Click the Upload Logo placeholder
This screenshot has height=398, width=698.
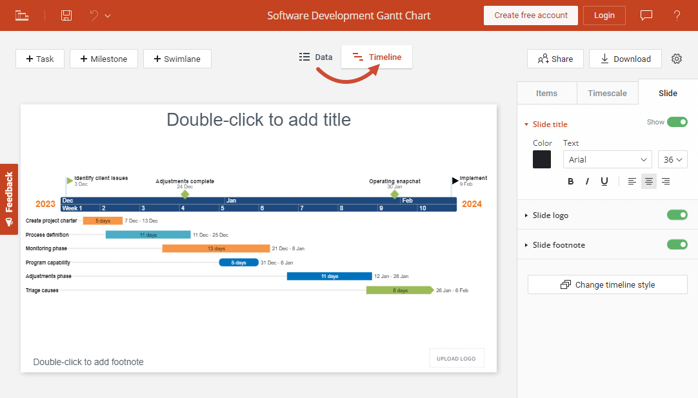click(x=457, y=358)
